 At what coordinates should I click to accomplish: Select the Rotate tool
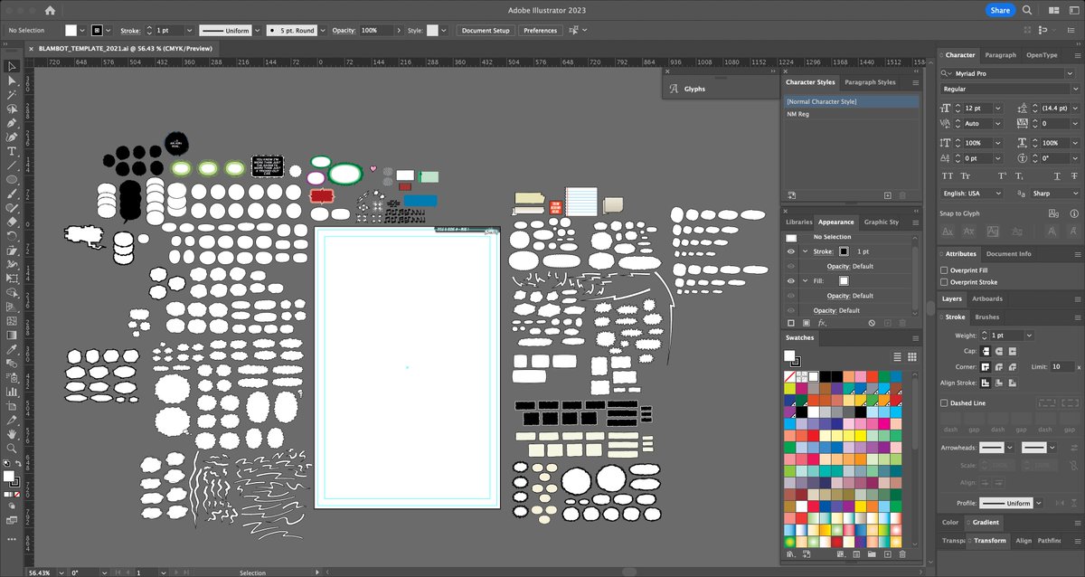pyautogui.click(x=12, y=235)
